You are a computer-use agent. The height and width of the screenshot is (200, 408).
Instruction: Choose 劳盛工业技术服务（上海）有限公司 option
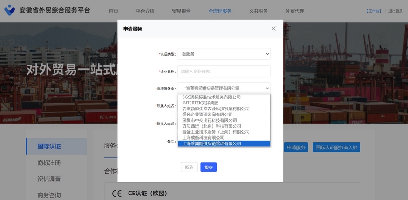click(224, 132)
